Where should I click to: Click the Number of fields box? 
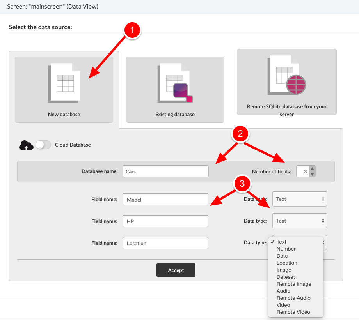pyautogui.click(x=306, y=171)
